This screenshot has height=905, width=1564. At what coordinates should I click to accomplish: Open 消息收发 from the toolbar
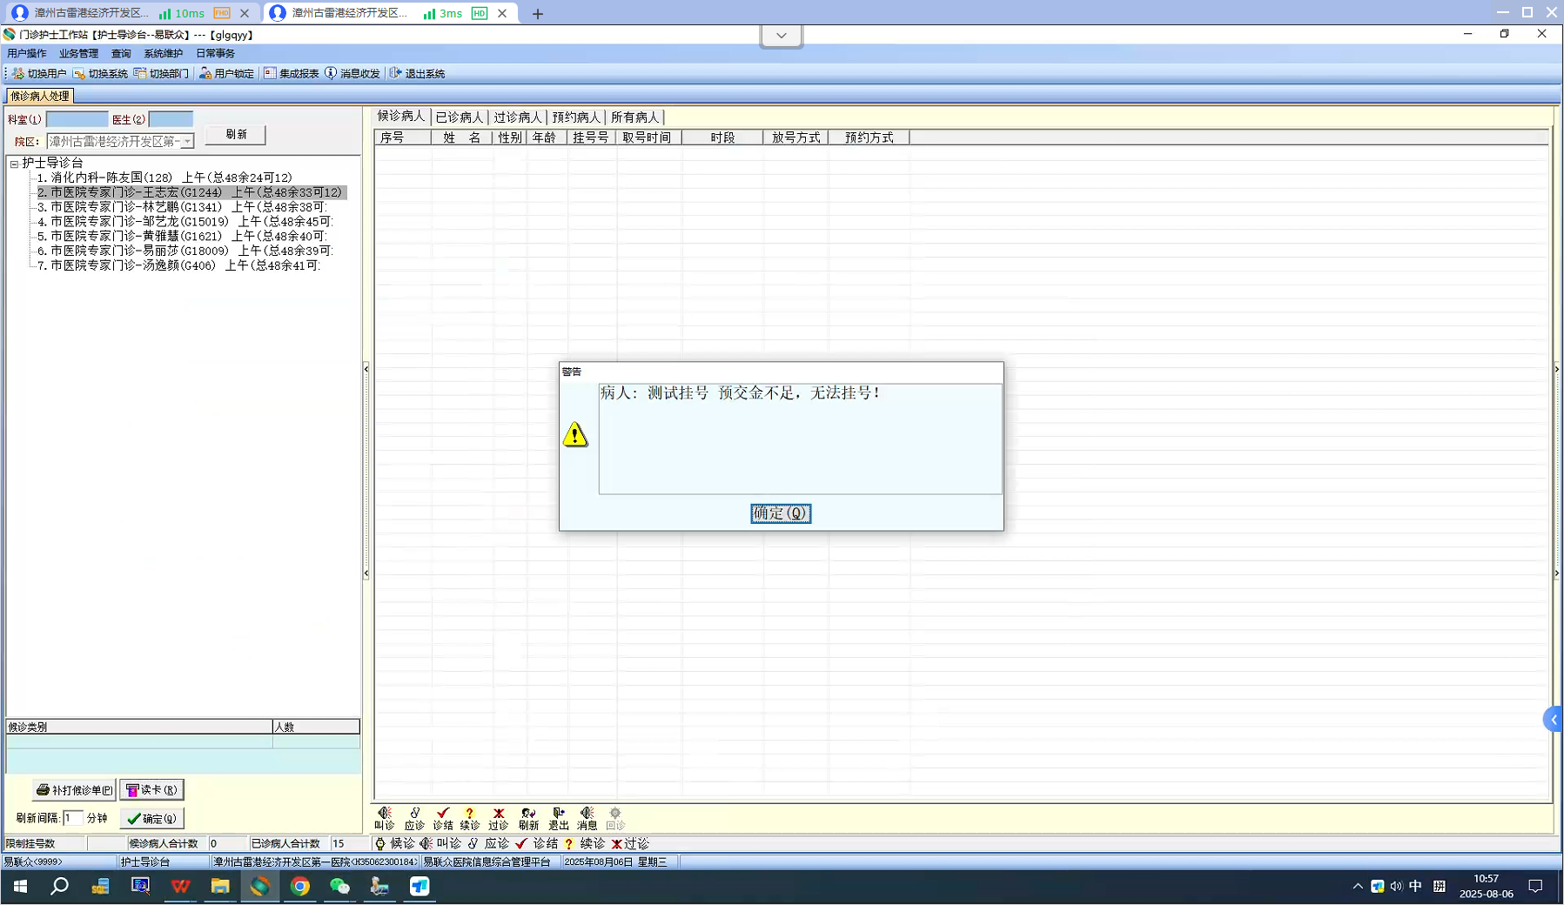(352, 73)
